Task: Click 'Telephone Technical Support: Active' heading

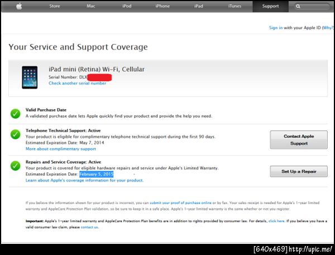Action: tap(63, 131)
